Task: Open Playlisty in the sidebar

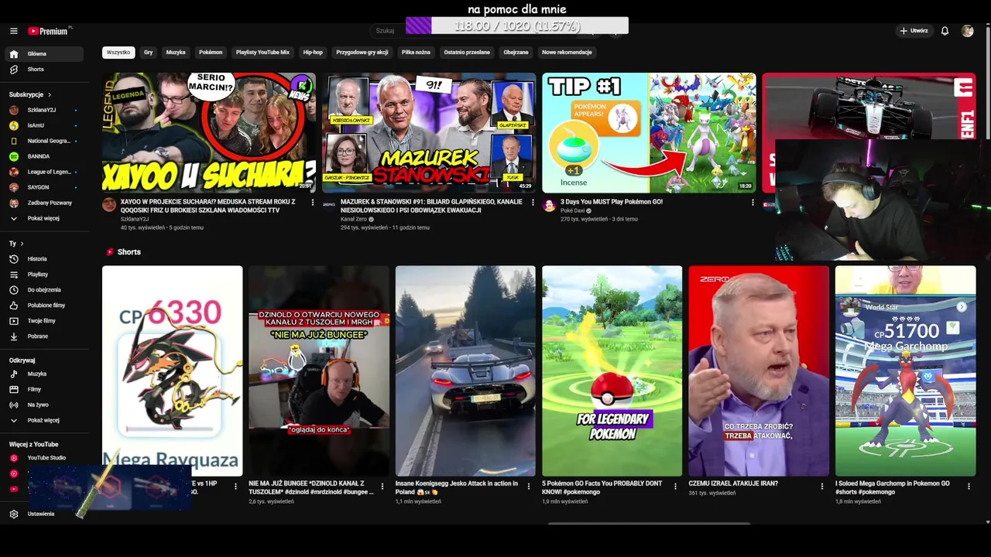Action: 43,275
